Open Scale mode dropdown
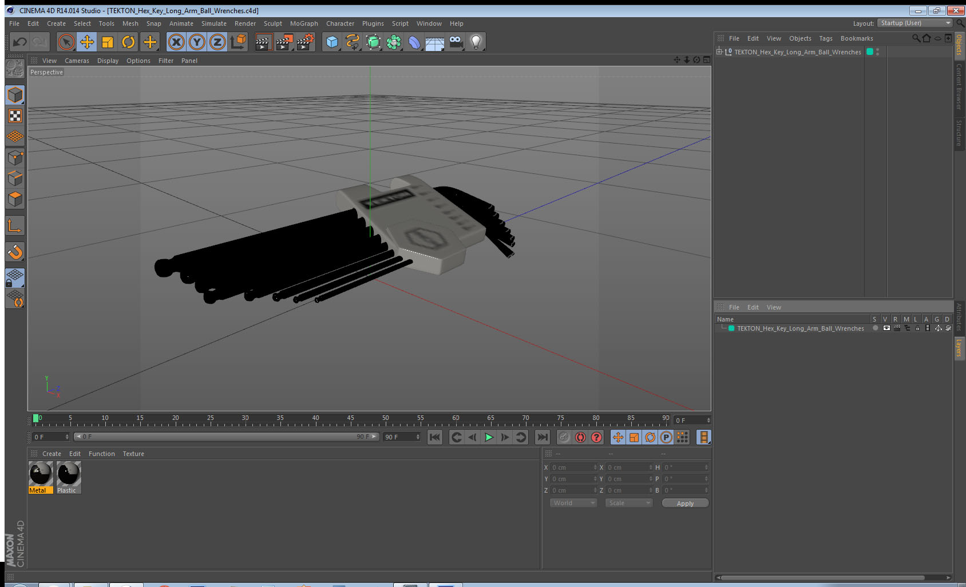966x587 pixels. click(x=628, y=503)
